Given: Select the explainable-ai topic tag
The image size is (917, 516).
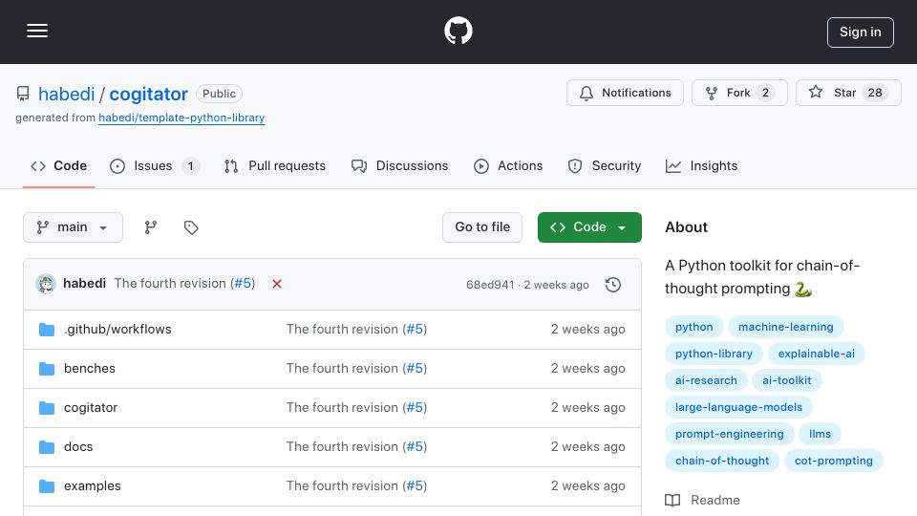Looking at the screenshot, I should [x=816, y=354].
